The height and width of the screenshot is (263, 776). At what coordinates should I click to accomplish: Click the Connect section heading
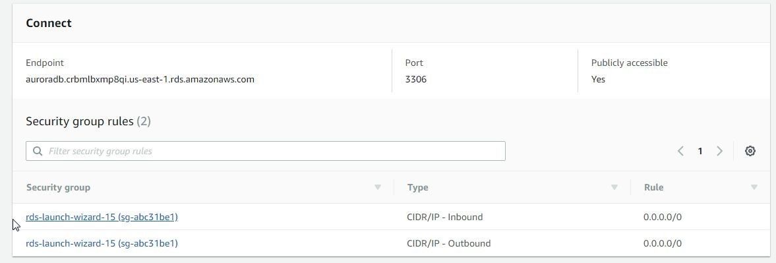click(49, 23)
